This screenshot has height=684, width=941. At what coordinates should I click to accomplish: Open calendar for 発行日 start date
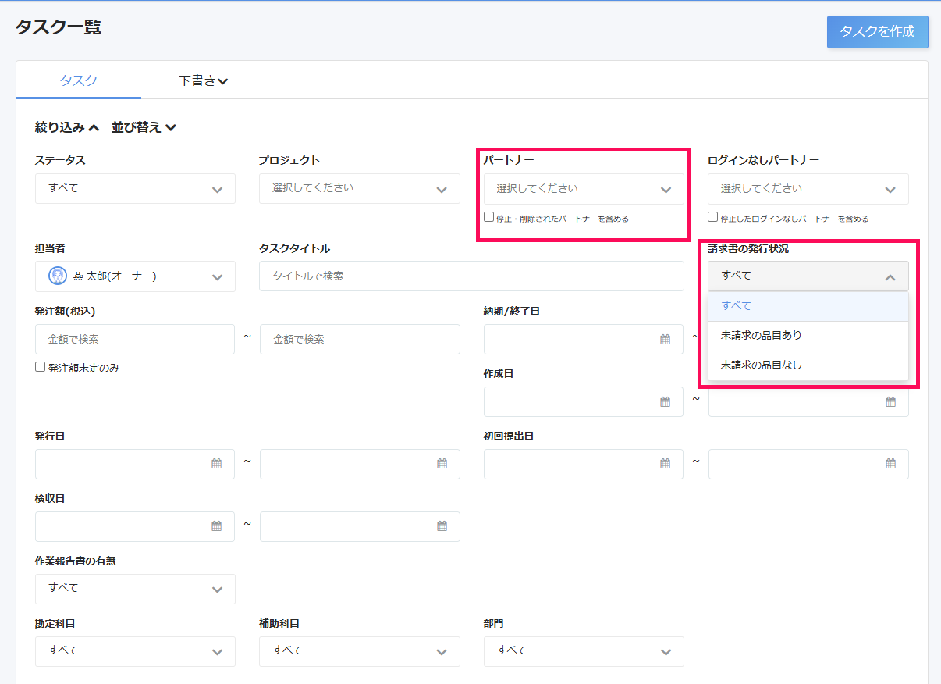coord(217,464)
